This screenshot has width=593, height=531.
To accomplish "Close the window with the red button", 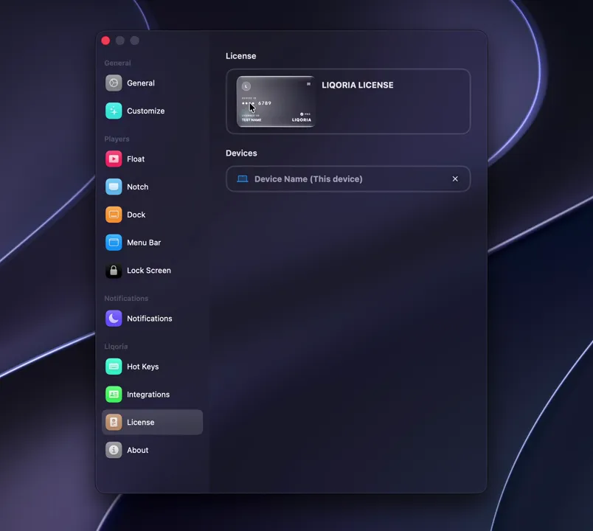I will (106, 41).
